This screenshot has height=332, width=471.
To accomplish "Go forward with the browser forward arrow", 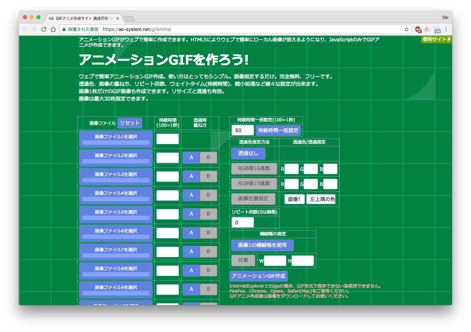I will (34, 29).
